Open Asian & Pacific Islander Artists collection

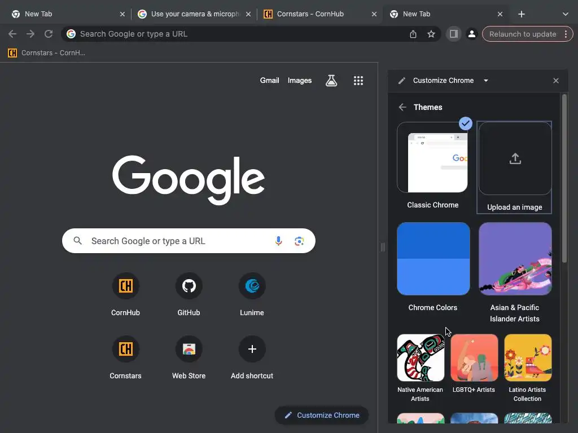(x=515, y=272)
